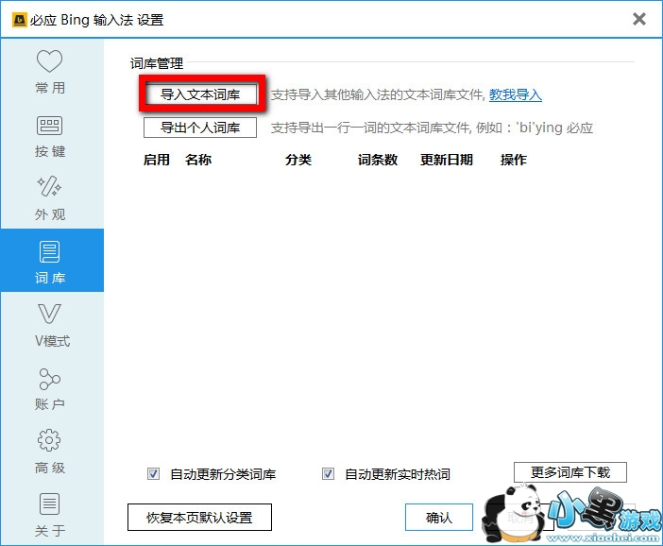
Task: Click the 更新日期 column header
Action: click(447, 160)
